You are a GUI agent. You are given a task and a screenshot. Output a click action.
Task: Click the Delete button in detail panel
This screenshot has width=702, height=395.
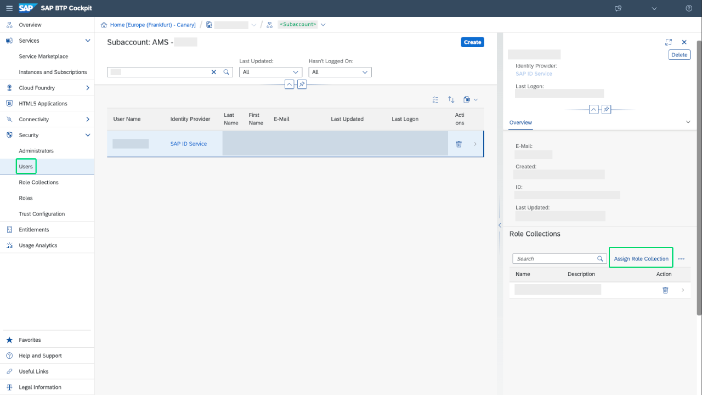tap(679, 55)
